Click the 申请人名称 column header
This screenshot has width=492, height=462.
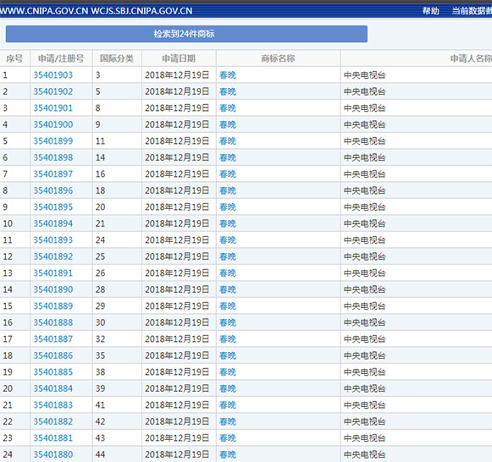click(471, 58)
